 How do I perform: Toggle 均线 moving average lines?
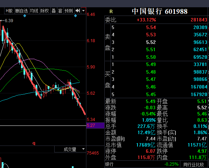point(34,11)
